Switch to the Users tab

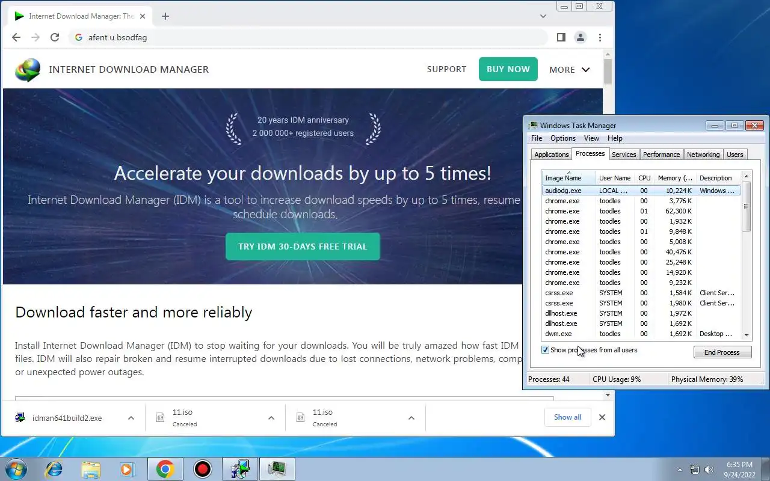point(735,155)
